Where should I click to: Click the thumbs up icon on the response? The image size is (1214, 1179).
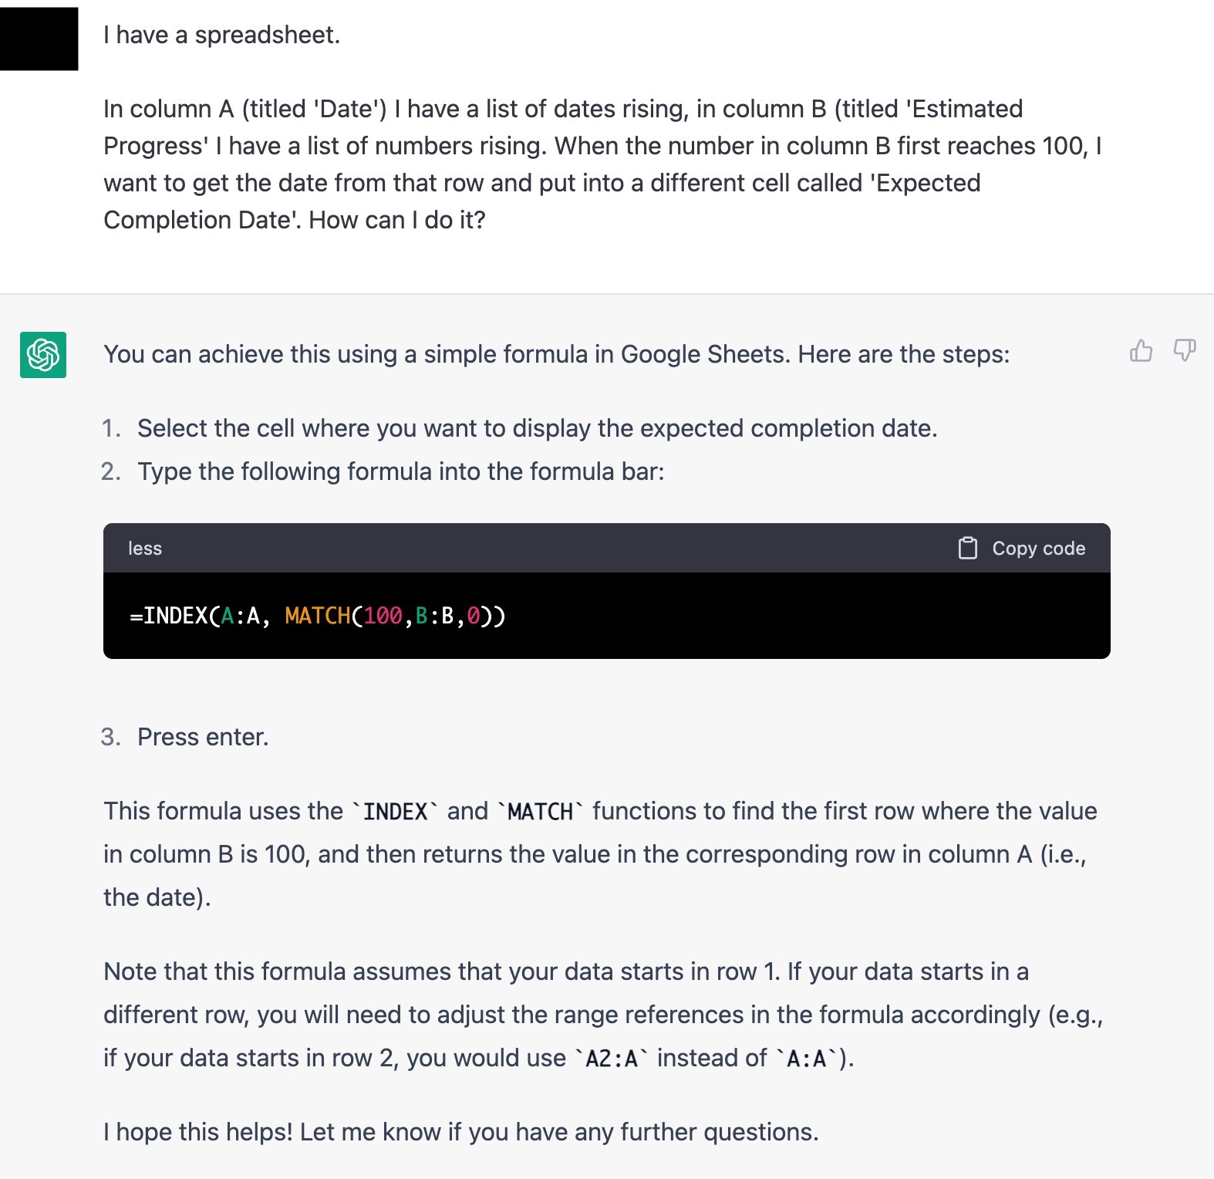pyautogui.click(x=1141, y=351)
